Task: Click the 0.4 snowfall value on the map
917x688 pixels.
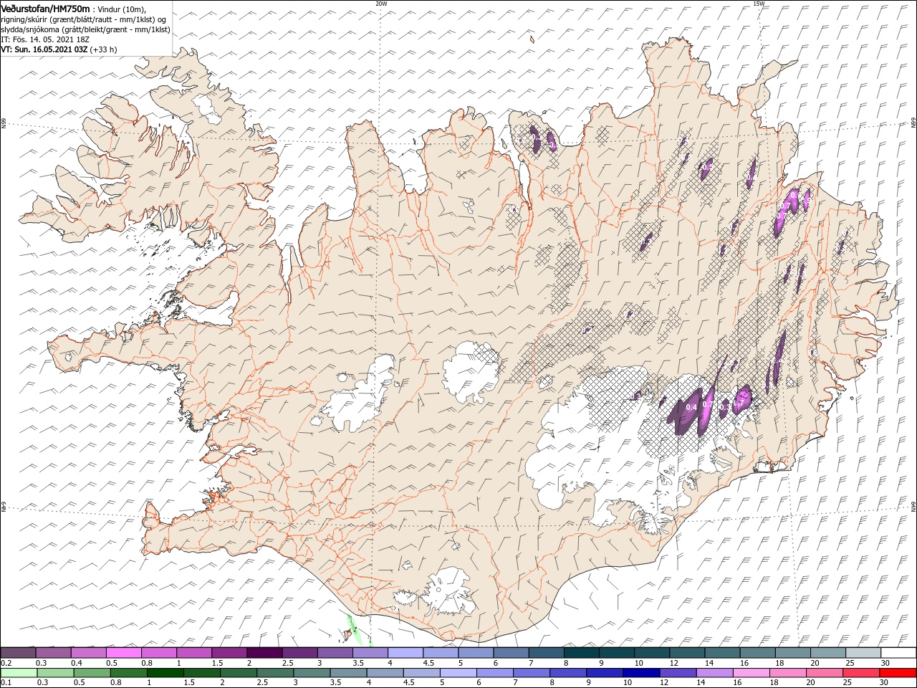Action: tap(691, 407)
